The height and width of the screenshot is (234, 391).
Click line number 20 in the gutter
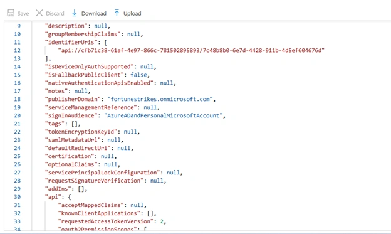coord(17,115)
